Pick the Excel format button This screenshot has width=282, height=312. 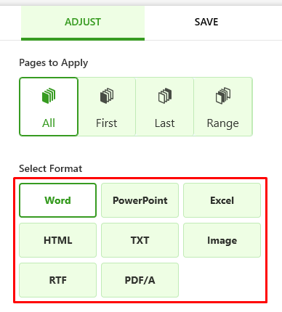point(222,200)
